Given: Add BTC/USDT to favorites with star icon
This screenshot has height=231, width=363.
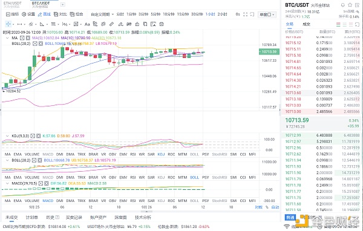Looking at the screenshot, I should pos(350,5).
